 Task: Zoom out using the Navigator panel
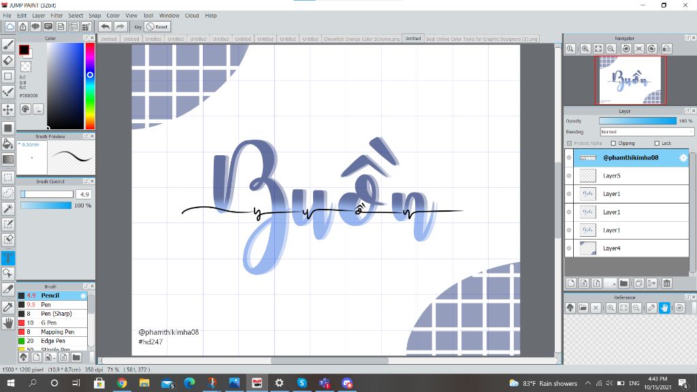point(611,49)
